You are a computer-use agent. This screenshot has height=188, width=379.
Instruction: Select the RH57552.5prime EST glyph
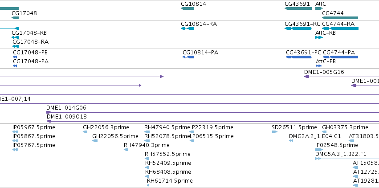click(147, 159)
